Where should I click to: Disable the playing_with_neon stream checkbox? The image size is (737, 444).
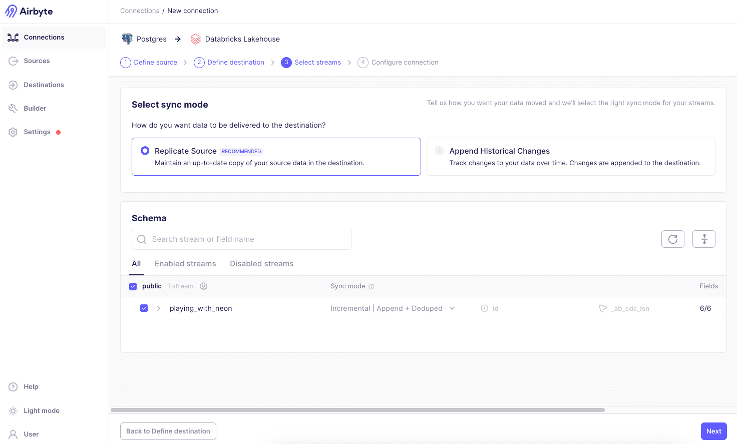tap(144, 308)
